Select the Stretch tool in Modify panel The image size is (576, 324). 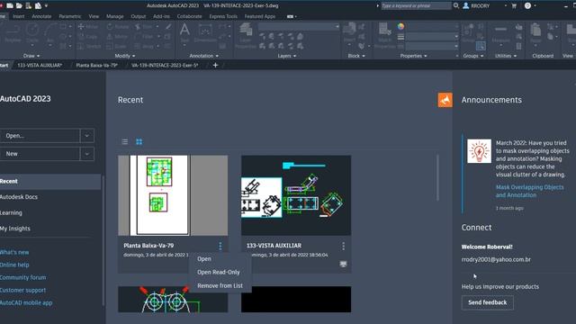point(89,46)
